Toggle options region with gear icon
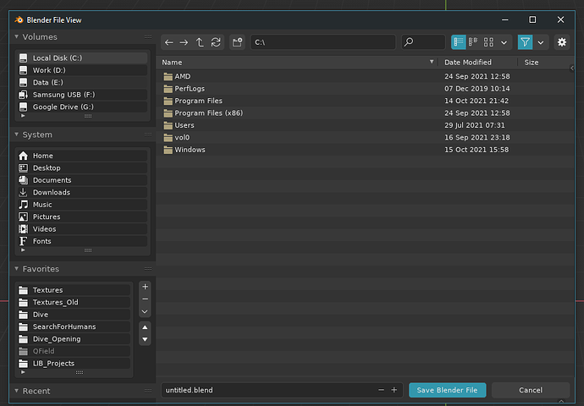Screen dimensions: 584x406 562,42
